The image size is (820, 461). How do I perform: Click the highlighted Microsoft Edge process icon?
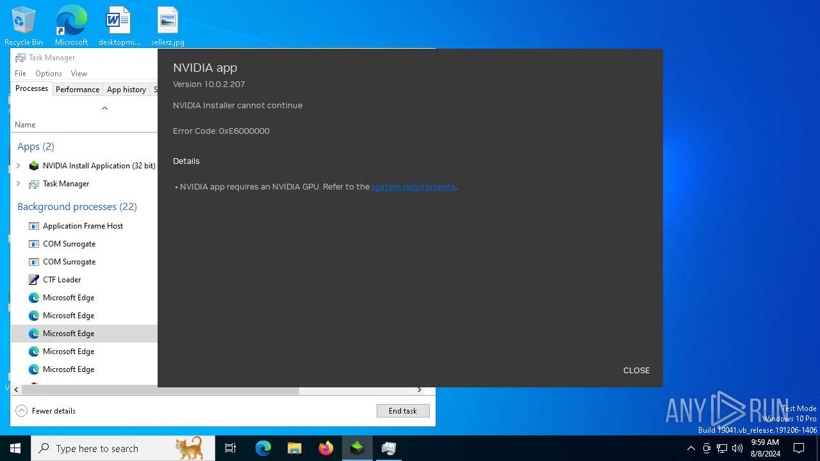pos(34,334)
